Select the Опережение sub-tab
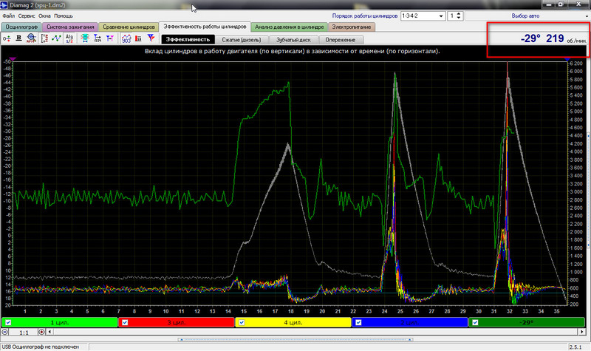591x351 pixels. point(341,40)
